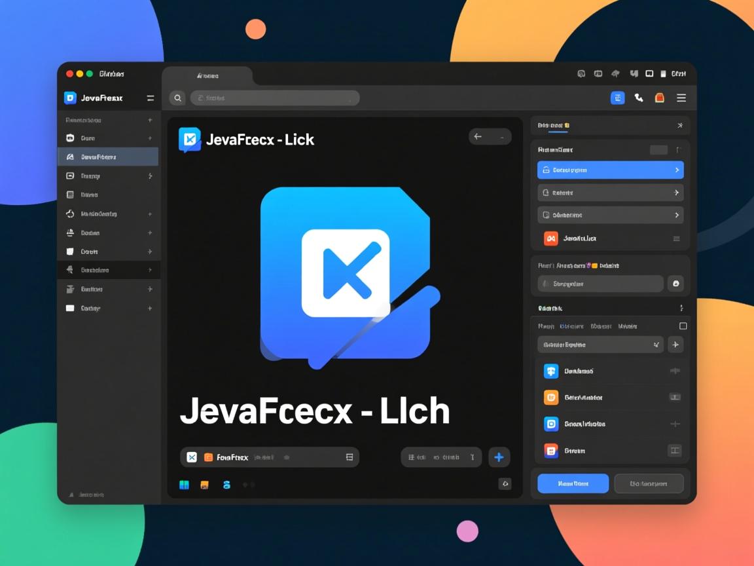Open the orange JevaFcLick account icon
This screenshot has height=566, width=754.
coord(550,238)
